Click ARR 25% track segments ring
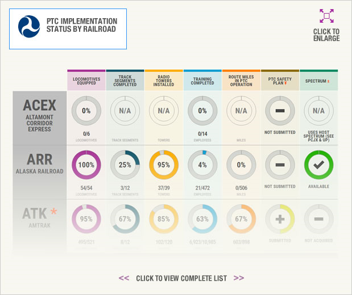Image resolution: width=352 pixels, height=295 pixels. (x=125, y=165)
